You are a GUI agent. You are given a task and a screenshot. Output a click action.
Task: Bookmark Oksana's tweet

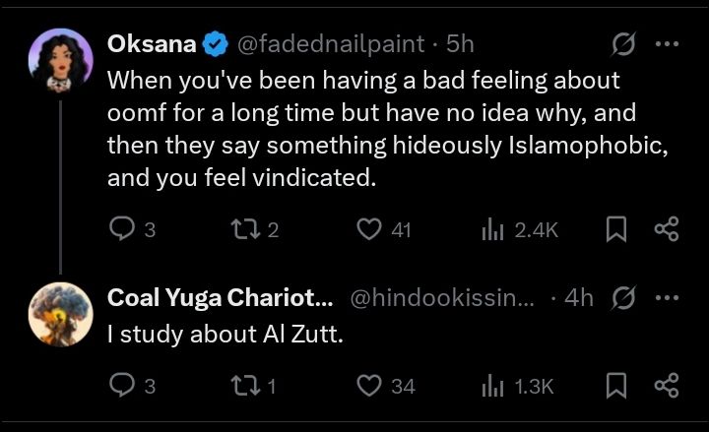tap(616, 230)
